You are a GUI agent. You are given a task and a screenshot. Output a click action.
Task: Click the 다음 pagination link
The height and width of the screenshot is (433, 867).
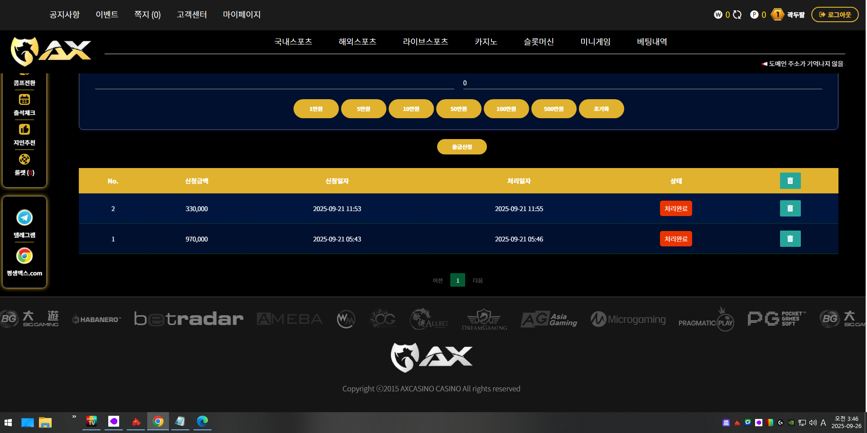tap(477, 280)
